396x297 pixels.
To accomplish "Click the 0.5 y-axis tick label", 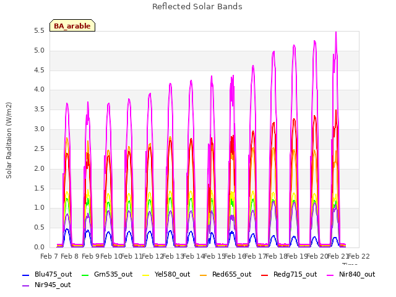I will tap(39, 227).
